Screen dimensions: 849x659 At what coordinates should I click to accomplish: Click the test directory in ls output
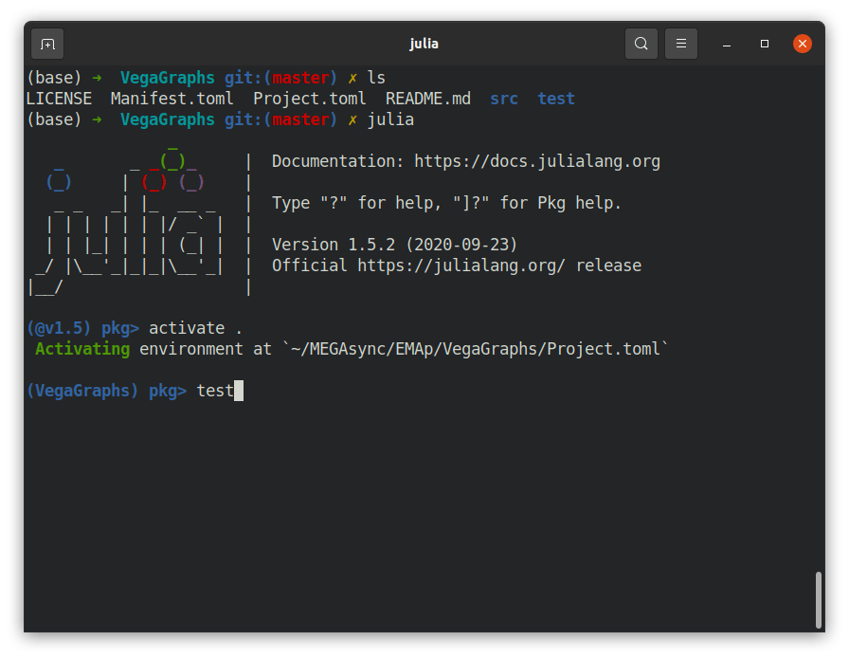point(556,99)
